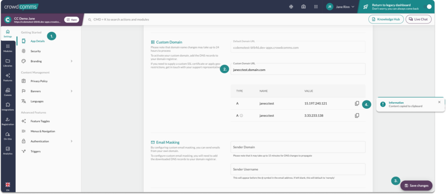Open the Comms sidebar section

click(x=8, y=92)
